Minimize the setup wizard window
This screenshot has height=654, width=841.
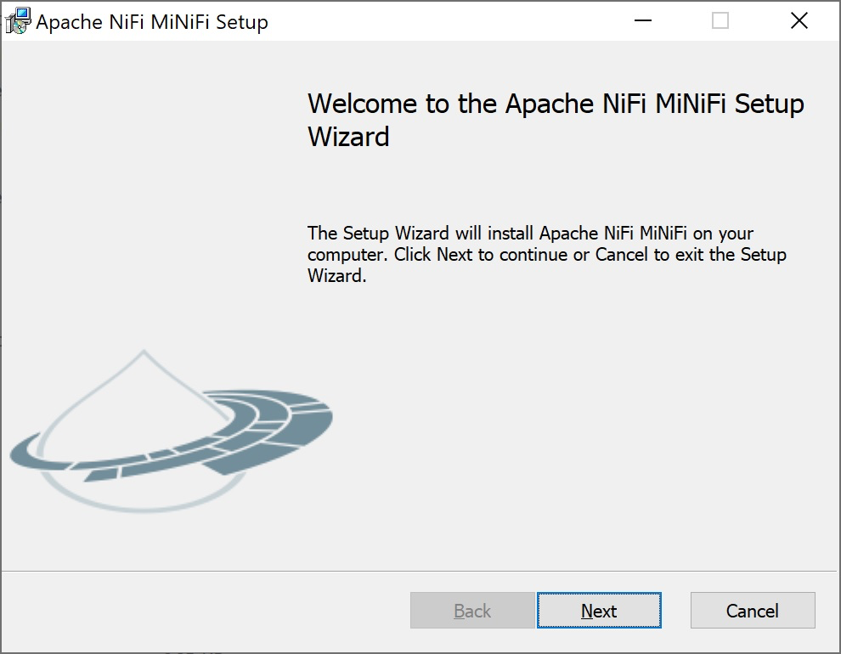click(x=641, y=21)
